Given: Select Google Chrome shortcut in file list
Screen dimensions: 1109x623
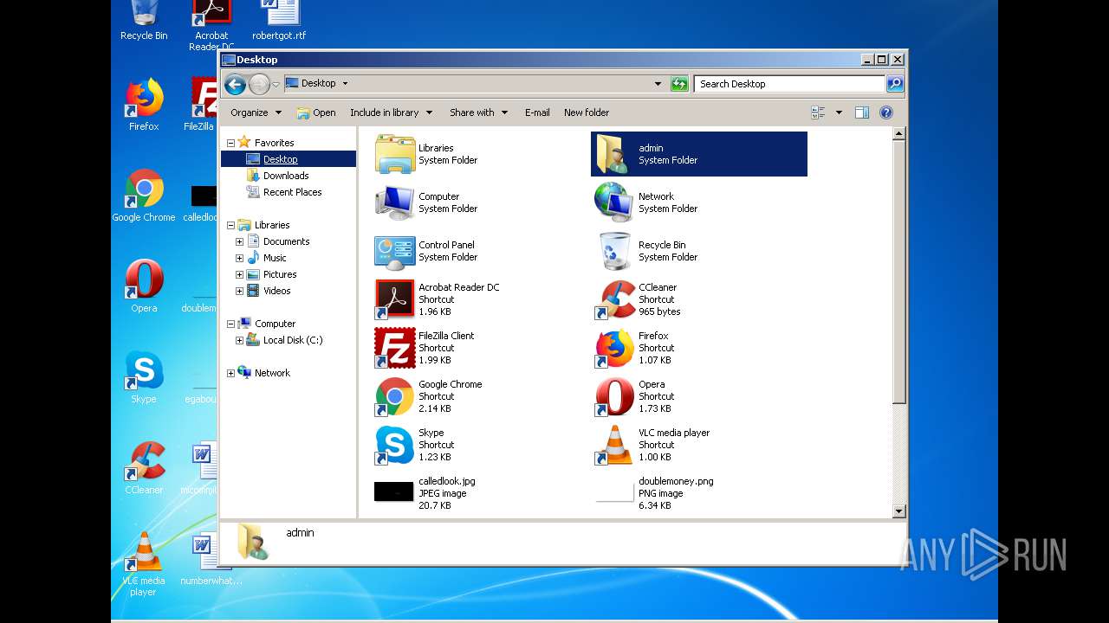Looking at the screenshot, I should coord(395,396).
